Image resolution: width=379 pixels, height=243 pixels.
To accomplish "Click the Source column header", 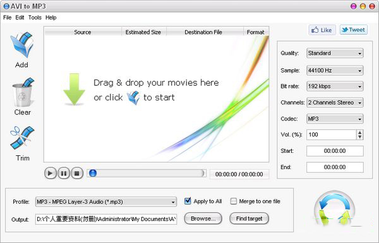I will point(83,32).
